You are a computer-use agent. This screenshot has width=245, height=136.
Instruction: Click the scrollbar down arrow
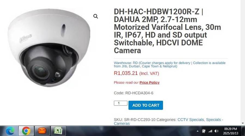(243, 123)
